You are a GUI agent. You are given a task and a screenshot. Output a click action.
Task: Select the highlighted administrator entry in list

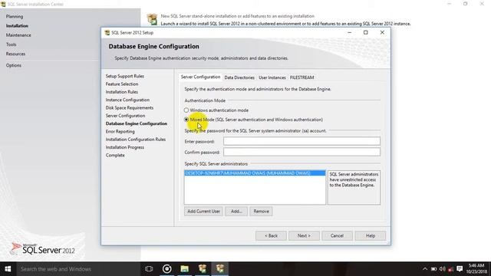point(255,173)
